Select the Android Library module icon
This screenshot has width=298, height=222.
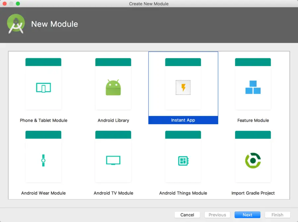[113, 87]
